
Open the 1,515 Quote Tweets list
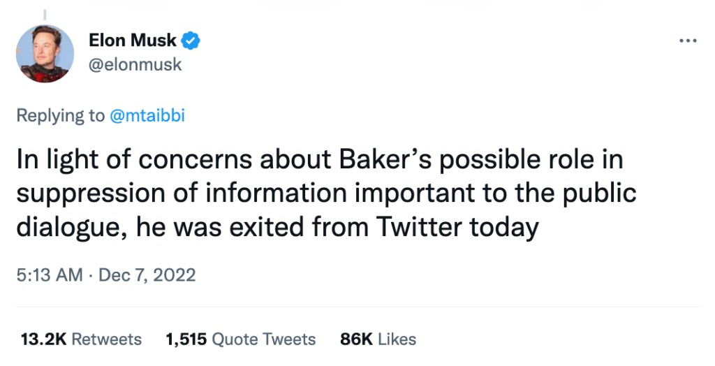point(240,339)
